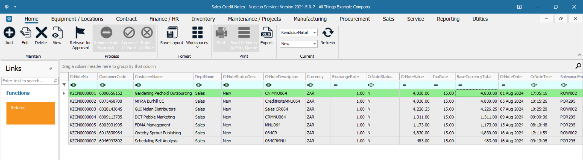Click the View document icon

point(57,33)
